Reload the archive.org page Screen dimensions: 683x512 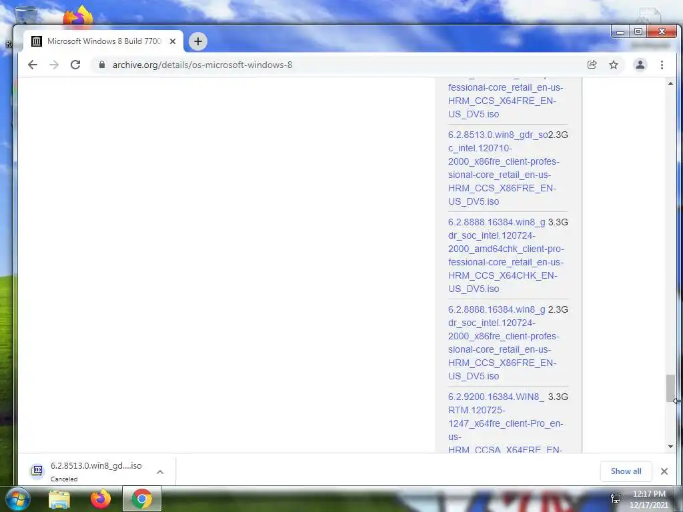(x=75, y=65)
